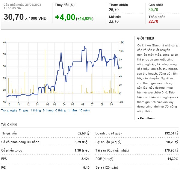Click the 'Cổ phiếu tự do' label
180x171 pixels.
(x=12, y=150)
